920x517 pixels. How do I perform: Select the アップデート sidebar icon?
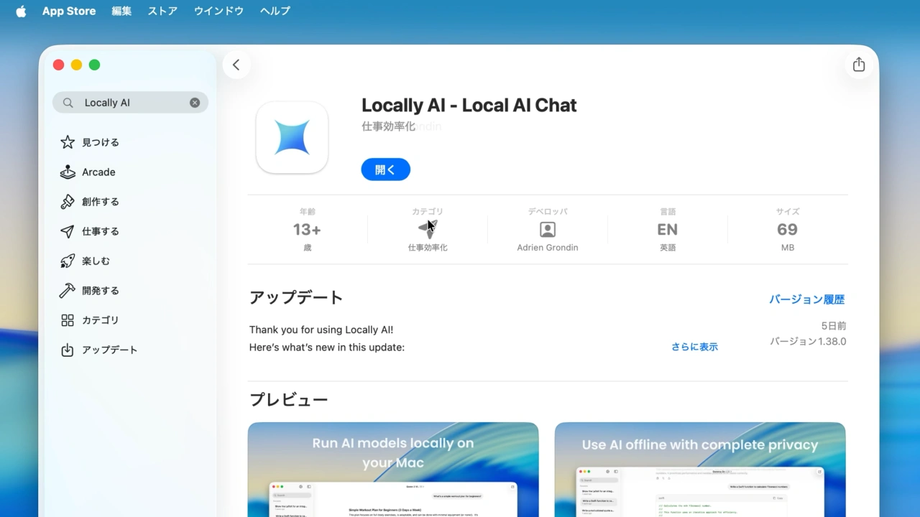tap(65, 350)
